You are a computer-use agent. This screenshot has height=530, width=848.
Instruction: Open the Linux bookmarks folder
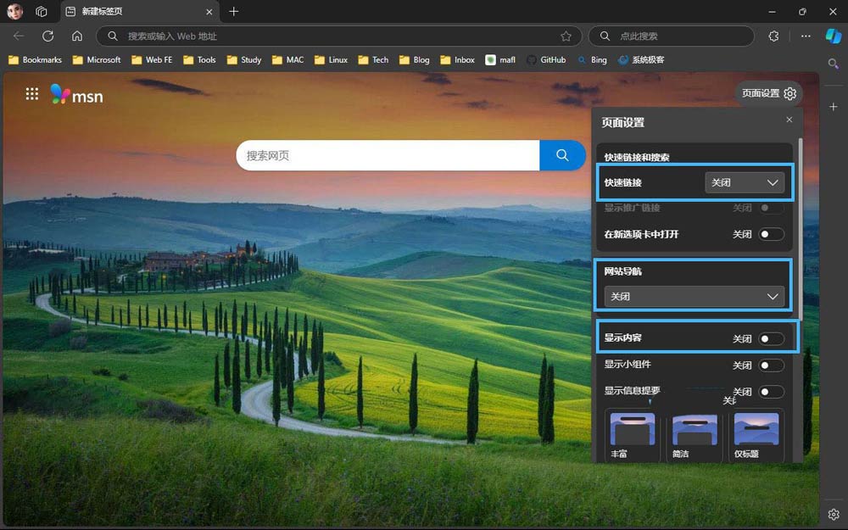click(x=331, y=59)
